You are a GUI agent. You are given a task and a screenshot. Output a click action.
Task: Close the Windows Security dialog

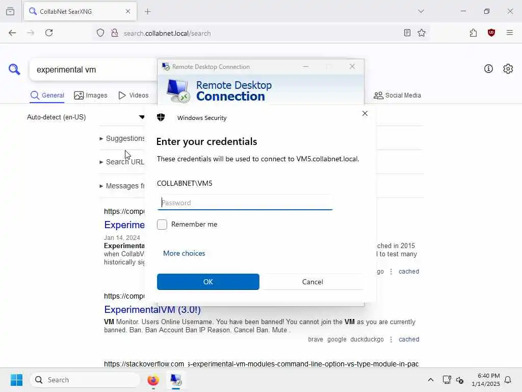pyautogui.click(x=365, y=114)
